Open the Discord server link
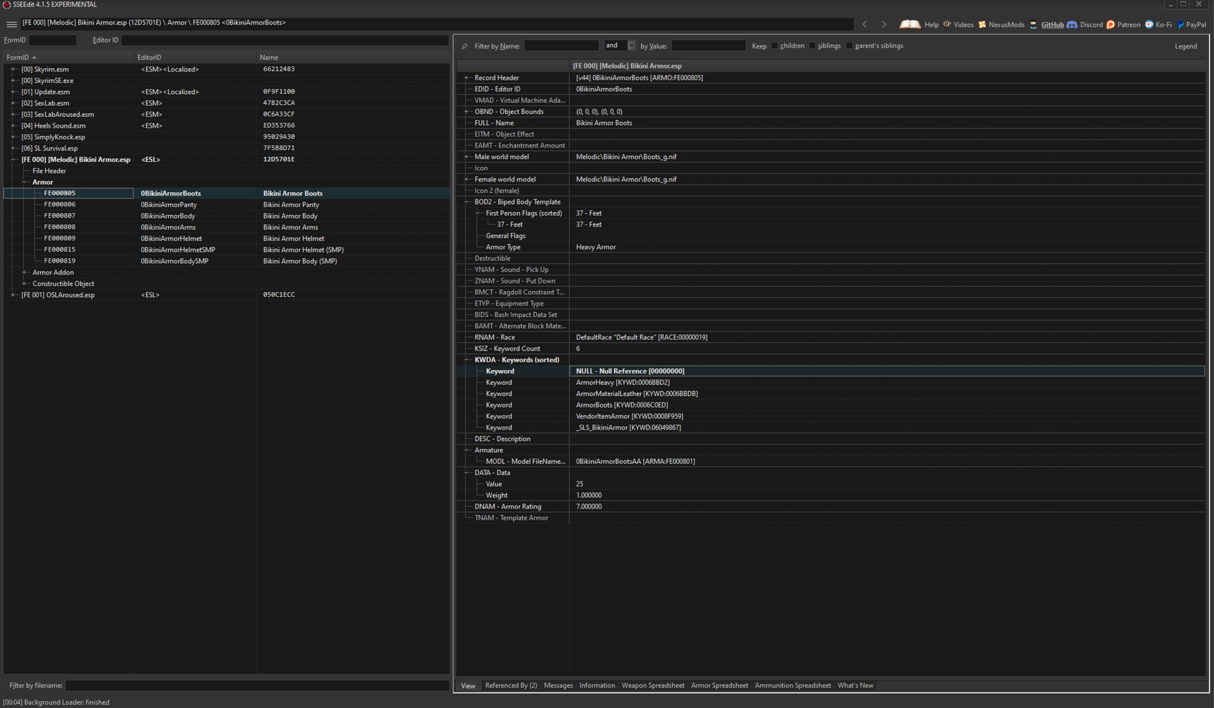This screenshot has height=708, width=1214. (x=1085, y=25)
